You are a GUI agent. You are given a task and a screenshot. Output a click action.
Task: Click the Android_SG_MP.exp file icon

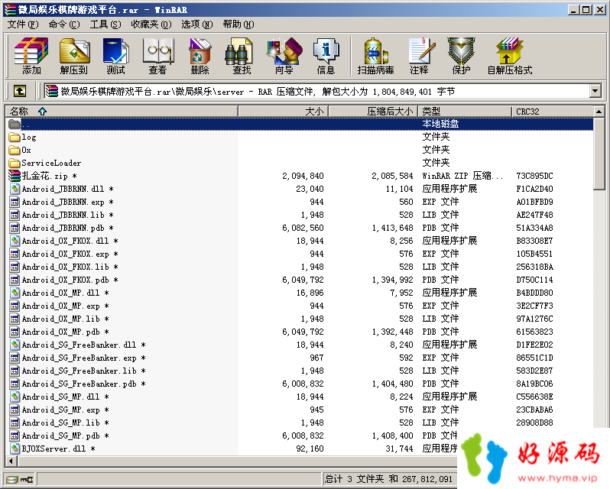tap(15, 410)
